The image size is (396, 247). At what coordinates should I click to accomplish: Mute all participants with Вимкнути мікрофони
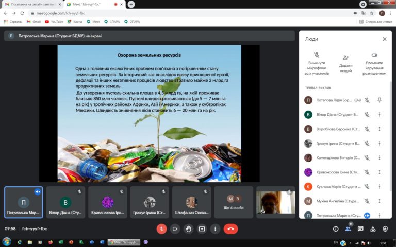317,64
